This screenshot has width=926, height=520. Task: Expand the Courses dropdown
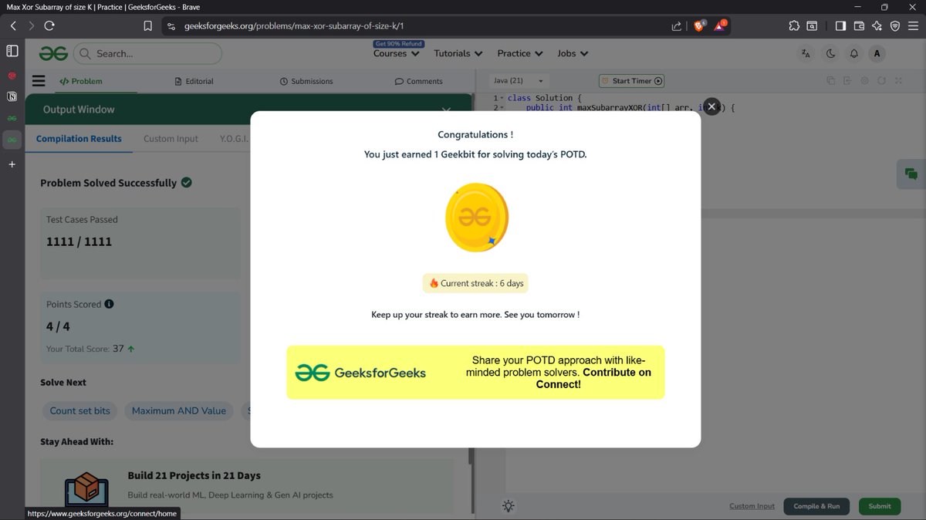pyautogui.click(x=397, y=53)
